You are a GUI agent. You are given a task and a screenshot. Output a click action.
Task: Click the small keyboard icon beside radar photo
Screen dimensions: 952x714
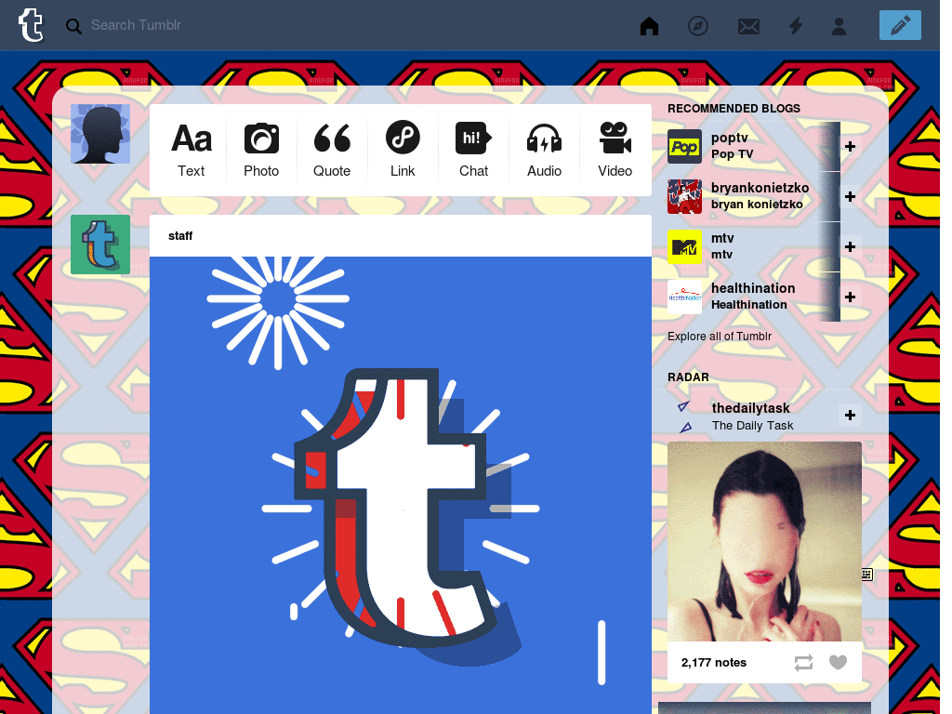[x=867, y=575]
